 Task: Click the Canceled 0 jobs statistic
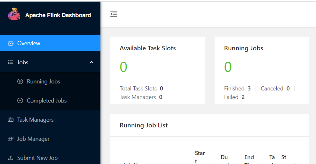tap(275, 88)
